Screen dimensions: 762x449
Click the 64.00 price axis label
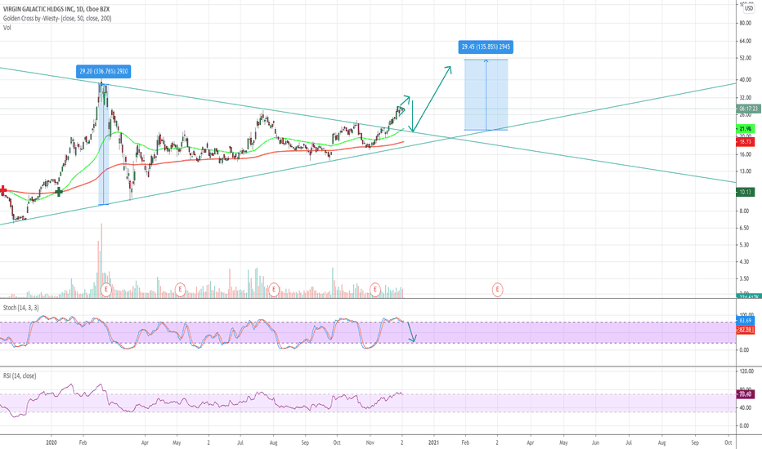coord(746,42)
